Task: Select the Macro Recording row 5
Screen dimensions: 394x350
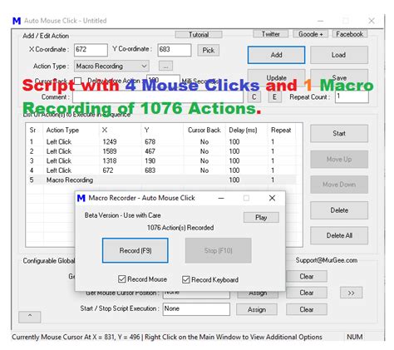Action: pyautogui.click(x=160, y=180)
